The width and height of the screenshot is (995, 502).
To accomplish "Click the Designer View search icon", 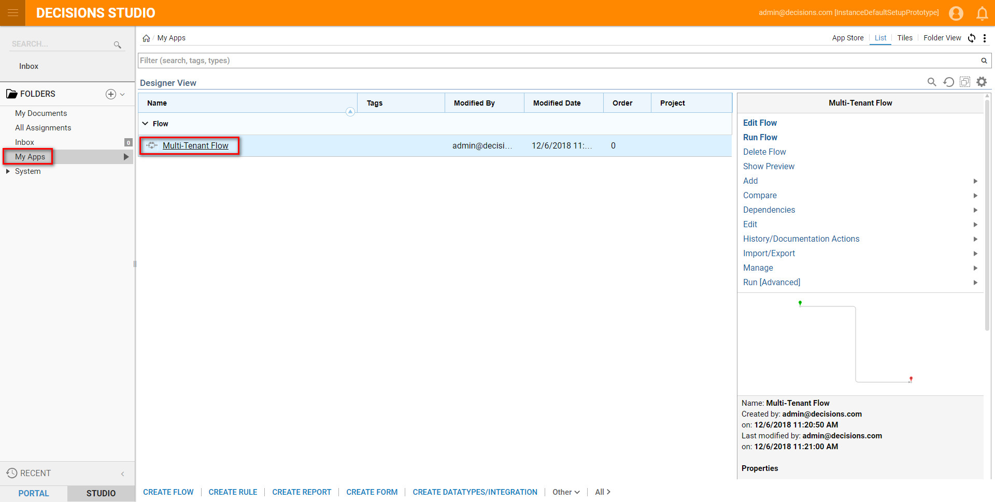I will pos(932,82).
